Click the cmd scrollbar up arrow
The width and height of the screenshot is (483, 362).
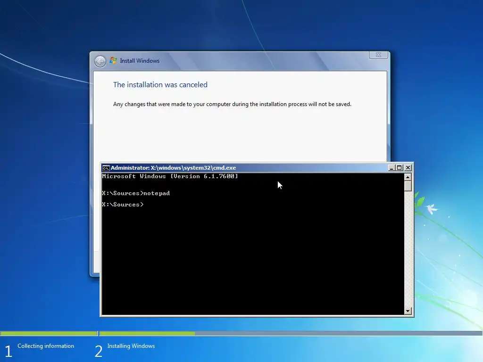pos(408,177)
